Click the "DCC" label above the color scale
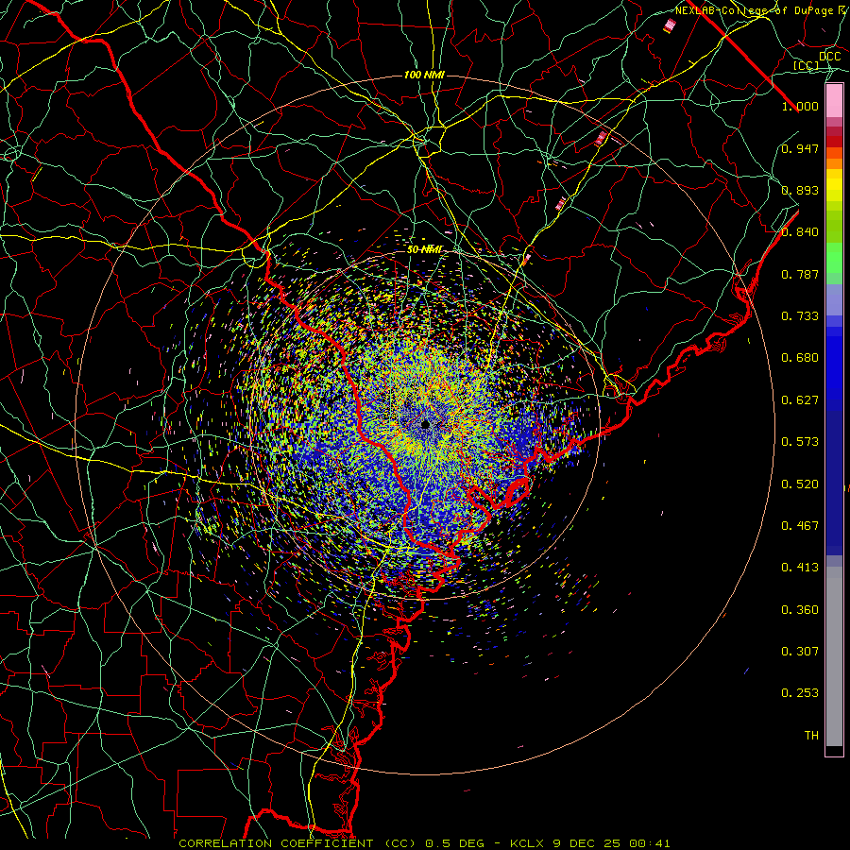 (829, 57)
